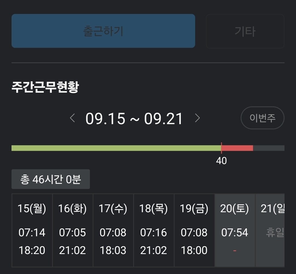Go to next week arrow
The width and height of the screenshot is (296, 274).
(197, 118)
